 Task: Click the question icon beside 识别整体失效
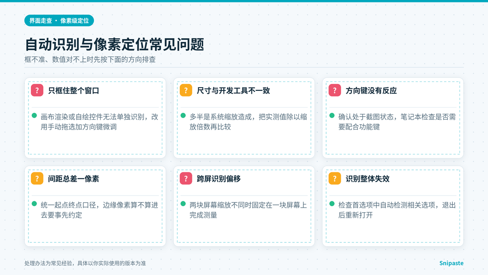[x=335, y=178]
